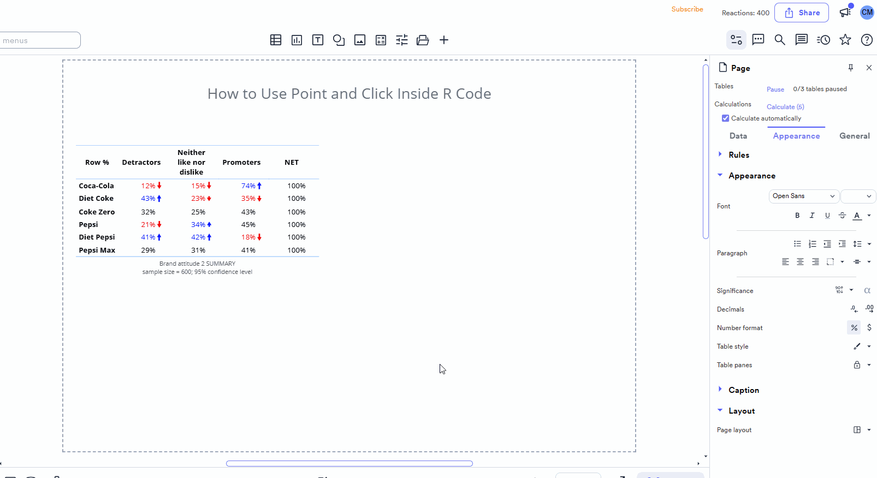Apply italic formatting in the Appearance panel

coord(812,216)
